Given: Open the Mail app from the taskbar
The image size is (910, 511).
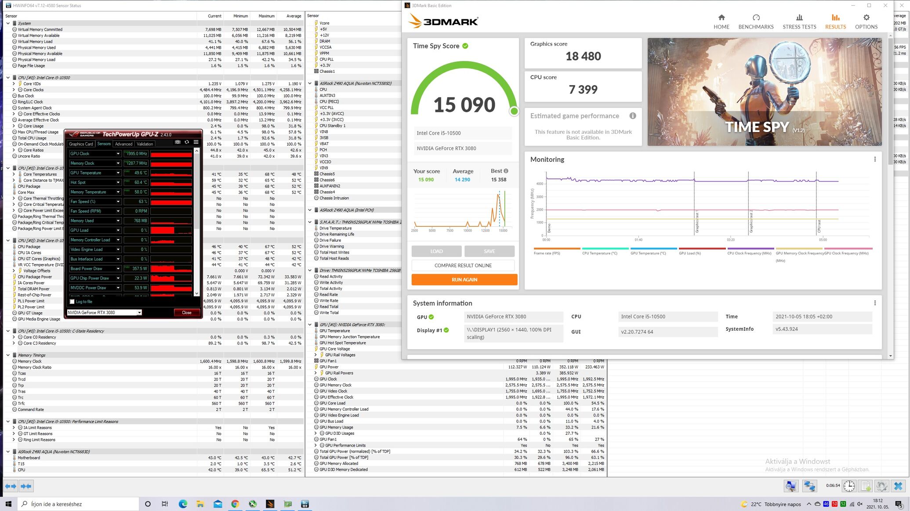Looking at the screenshot, I should (x=218, y=504).
